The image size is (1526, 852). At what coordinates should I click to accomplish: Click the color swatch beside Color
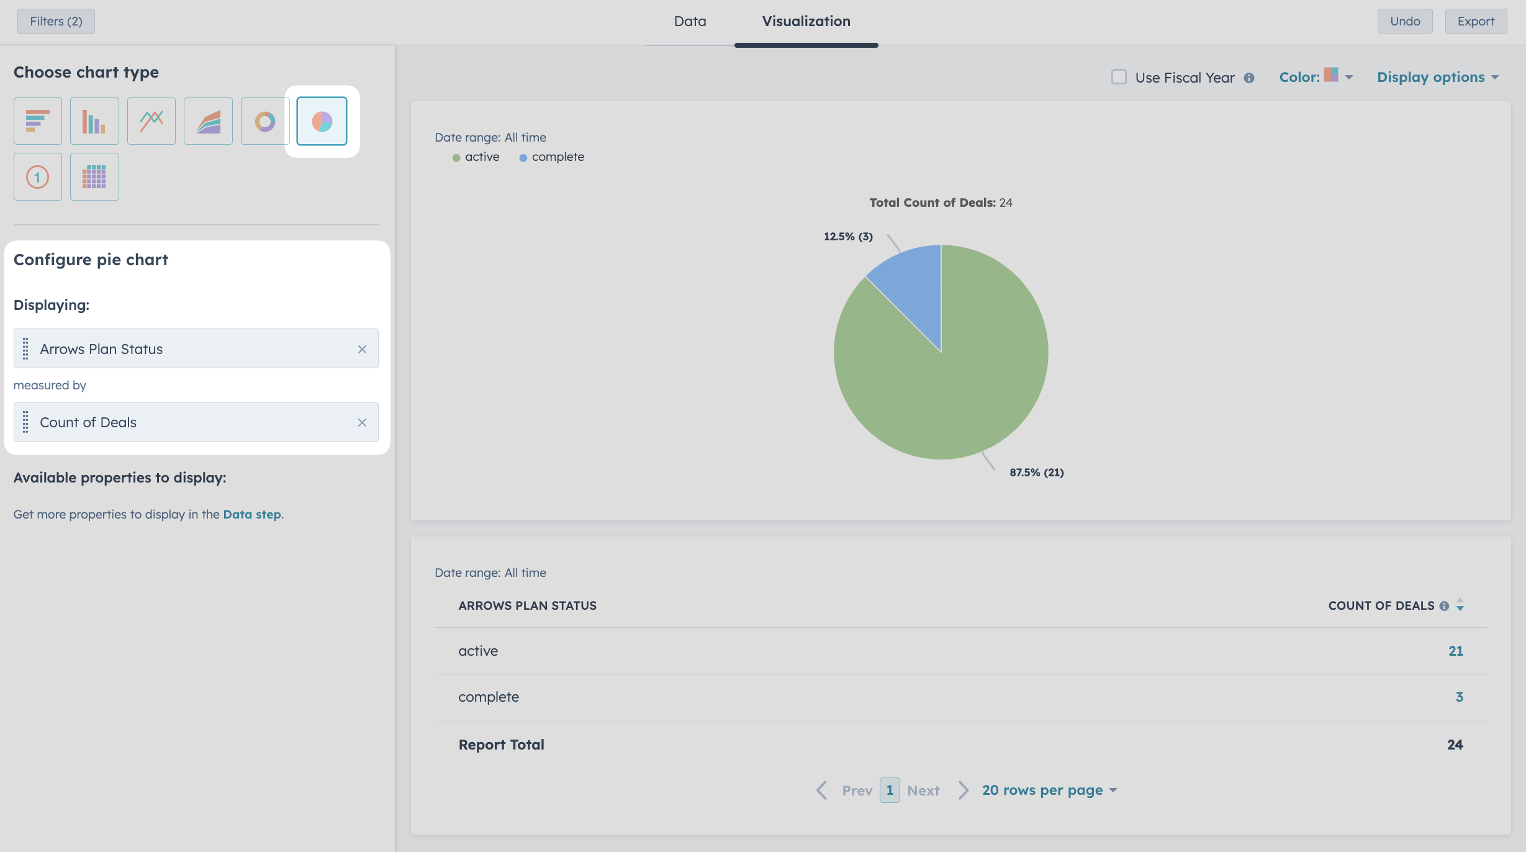coord(1330,76)
